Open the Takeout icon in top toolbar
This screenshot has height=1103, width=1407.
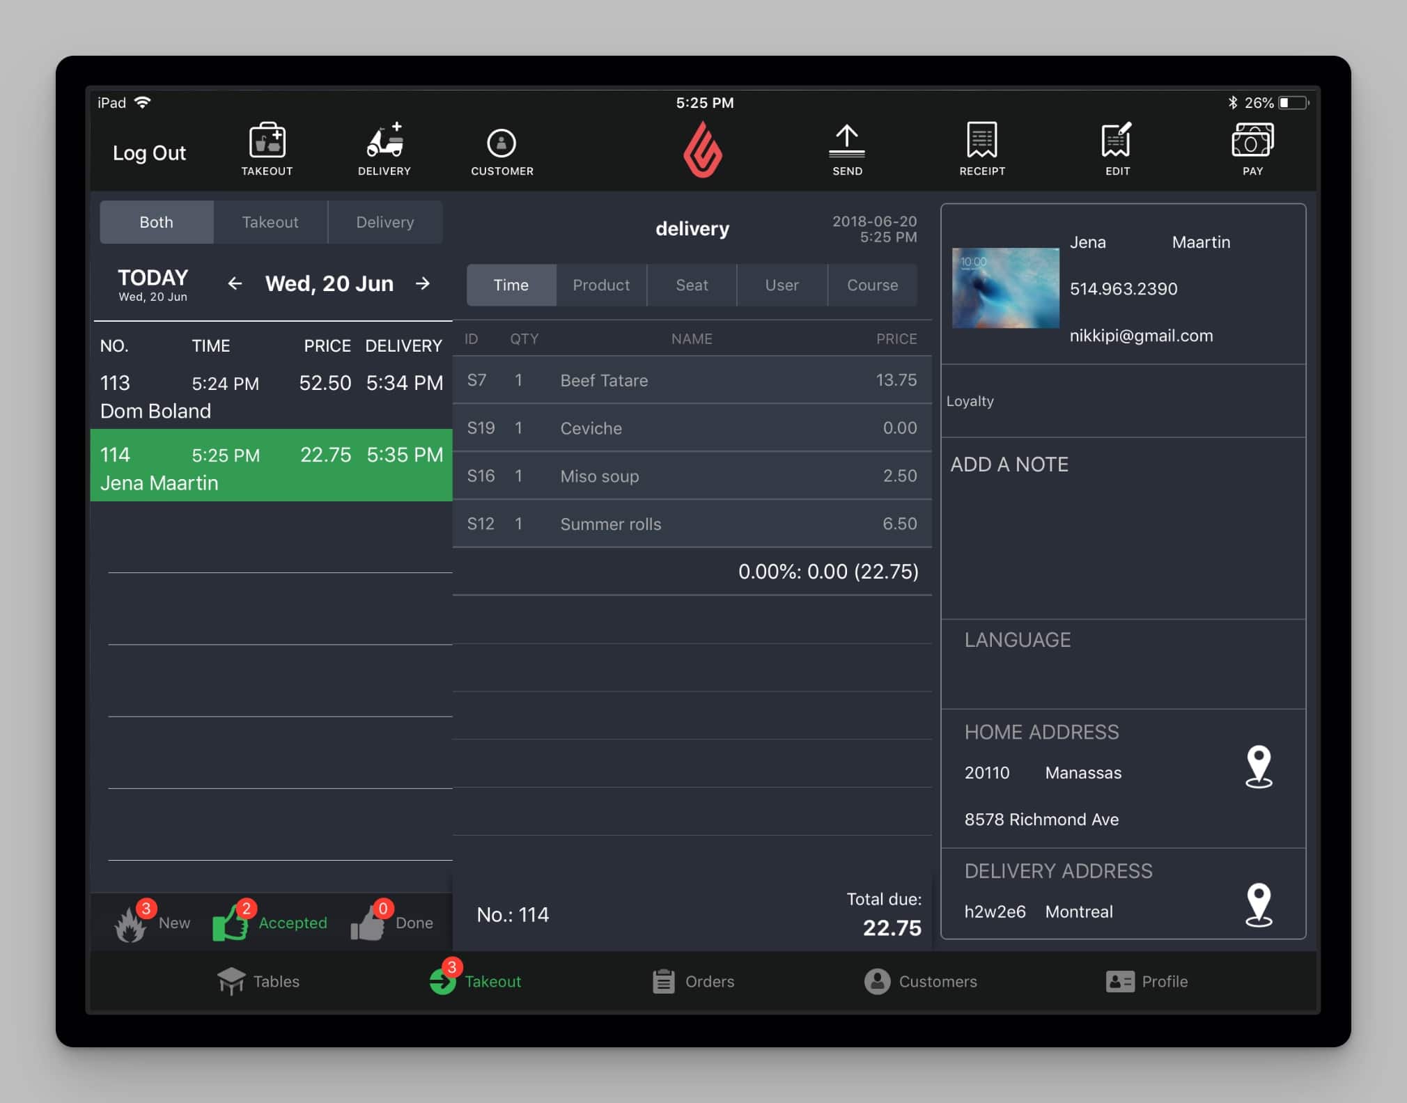tap(267, 149)
